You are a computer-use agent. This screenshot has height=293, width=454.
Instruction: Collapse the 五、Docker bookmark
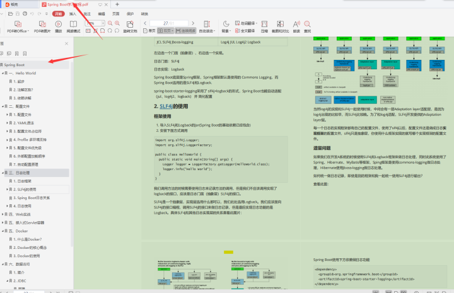coord(3,231)
